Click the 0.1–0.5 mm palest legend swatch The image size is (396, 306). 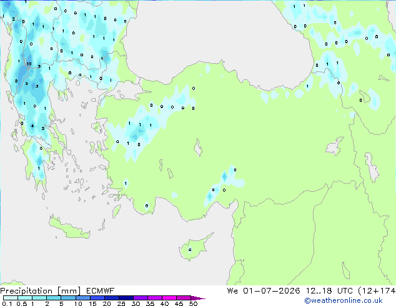click(x=11, y=298)
